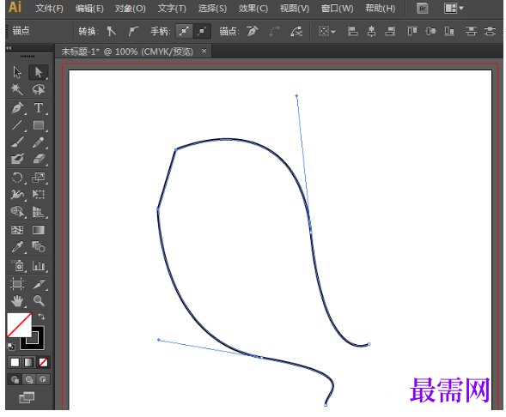Select the Gradient tool
Screen dimensions: 506x417
39,230
